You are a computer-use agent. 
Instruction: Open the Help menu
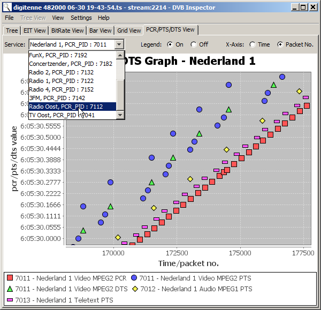[x=103, y=18]
